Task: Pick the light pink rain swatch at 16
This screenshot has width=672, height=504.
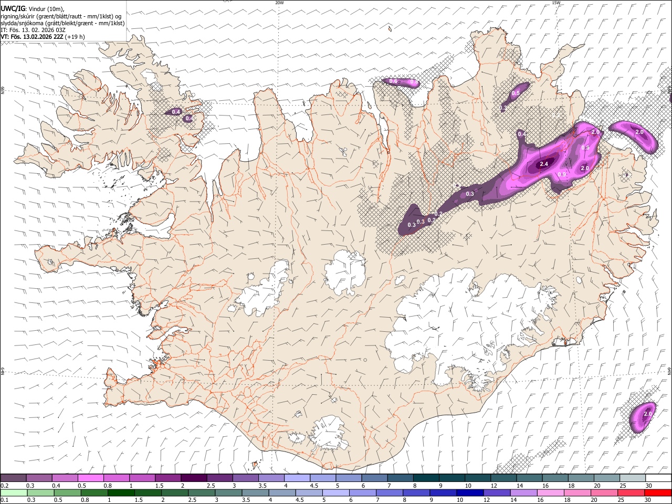Action: 550,492
